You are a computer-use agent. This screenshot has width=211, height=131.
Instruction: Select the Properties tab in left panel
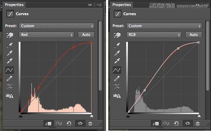coord(14,5)
